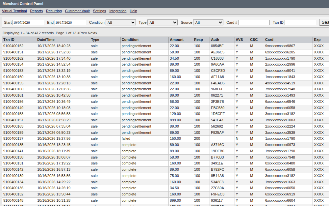
Task: Open transaction 9100400153
Action: (13, 71)
